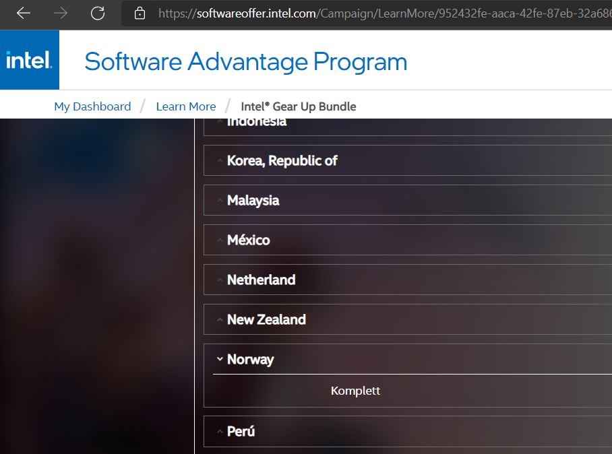Expand the Indonesia section
This screenshot has width=612, height=454.
pyautogui.click(x=408, y=127)
